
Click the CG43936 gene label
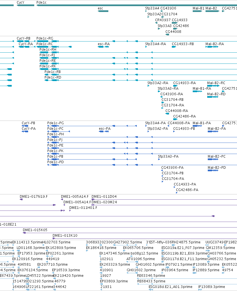coord(168,8)
